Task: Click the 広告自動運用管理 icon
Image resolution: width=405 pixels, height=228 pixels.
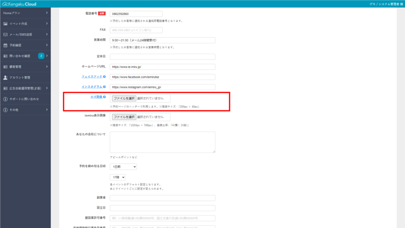Action: click(6, 88)
